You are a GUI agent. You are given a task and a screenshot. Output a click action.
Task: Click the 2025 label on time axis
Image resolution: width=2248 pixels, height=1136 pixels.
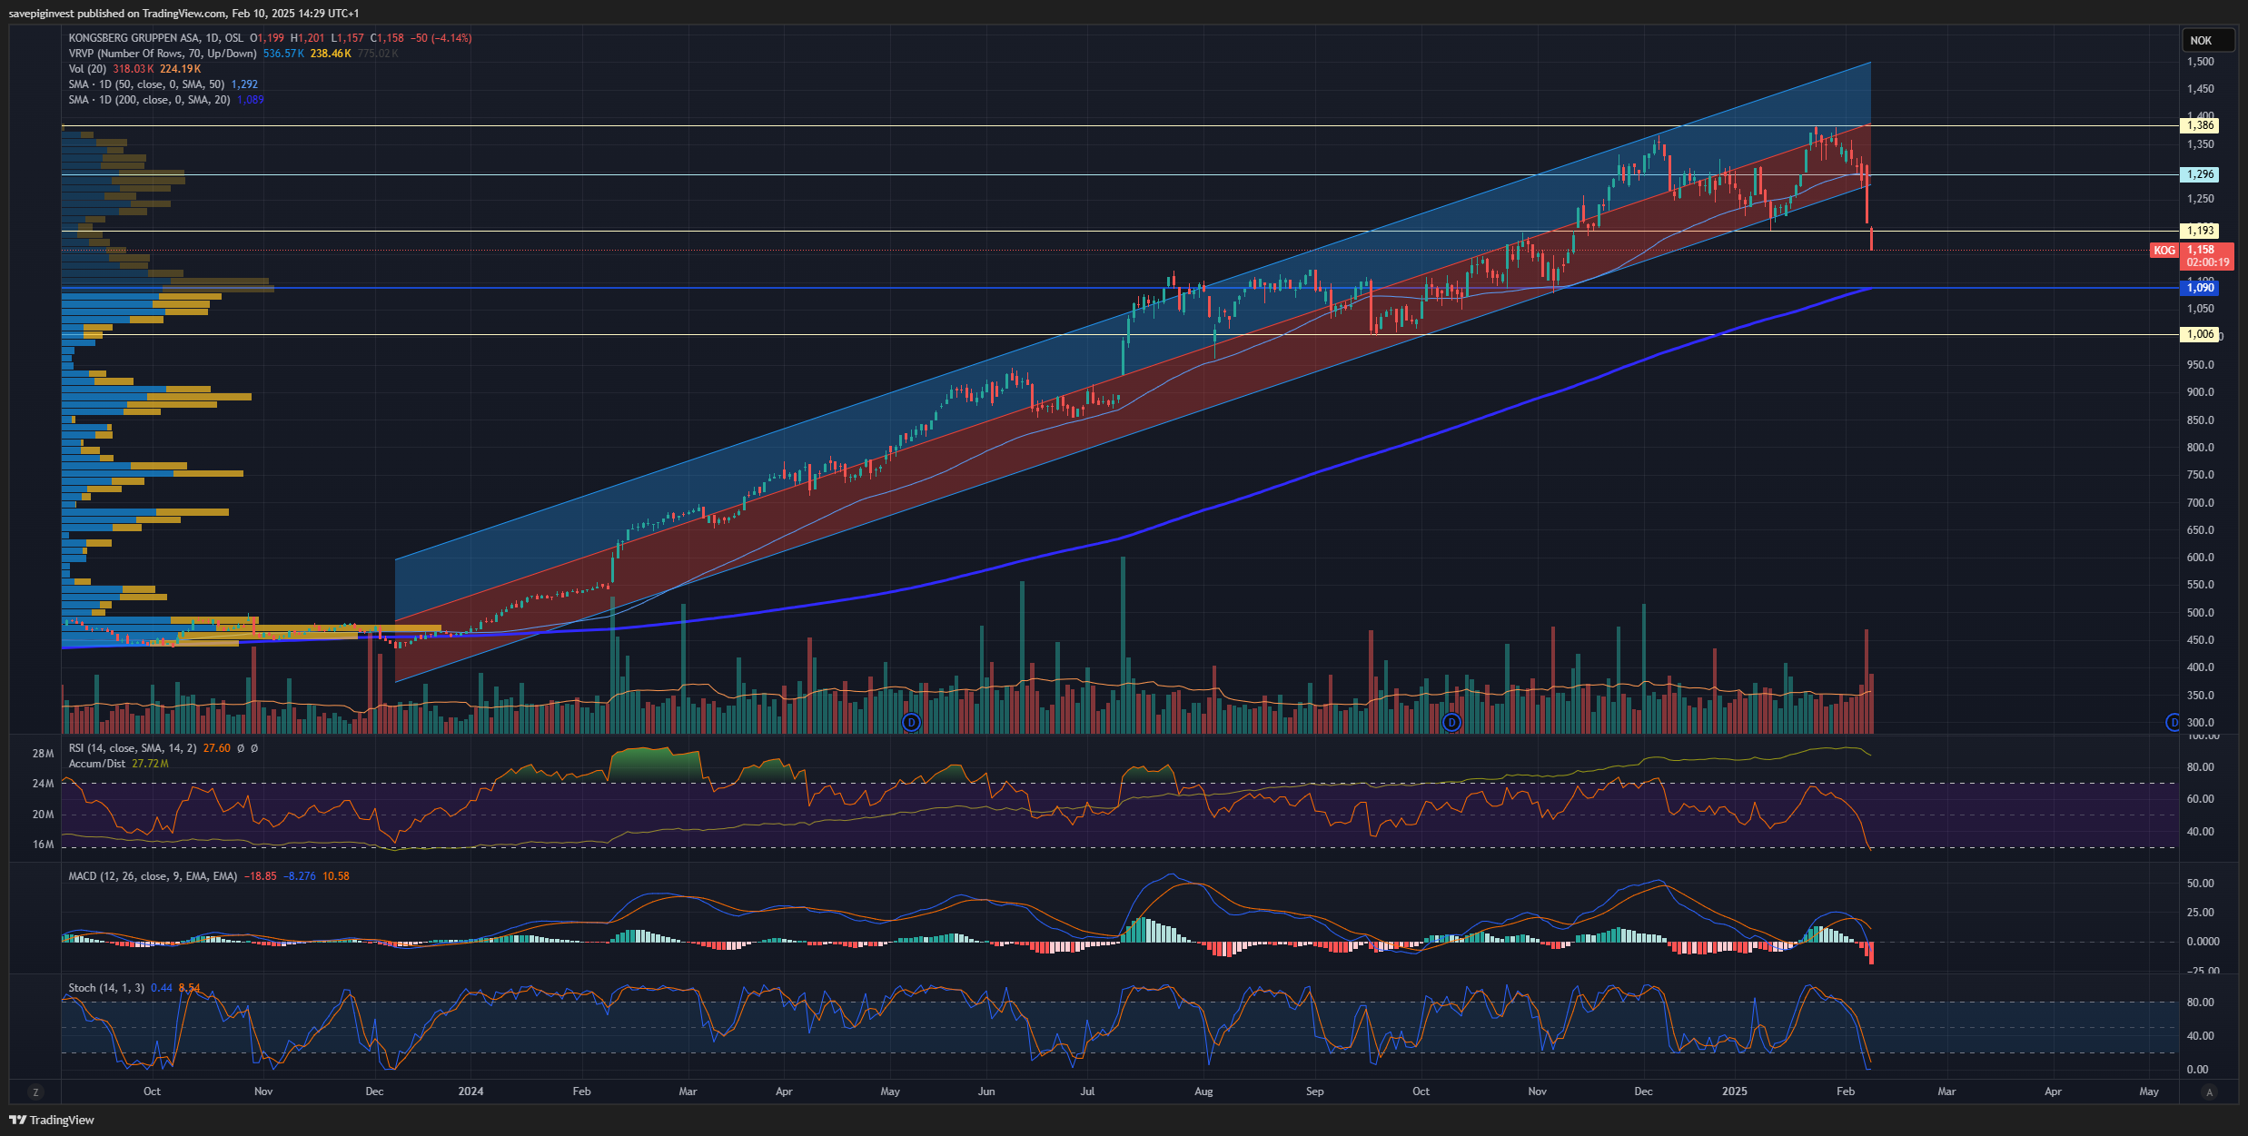1735,1092
